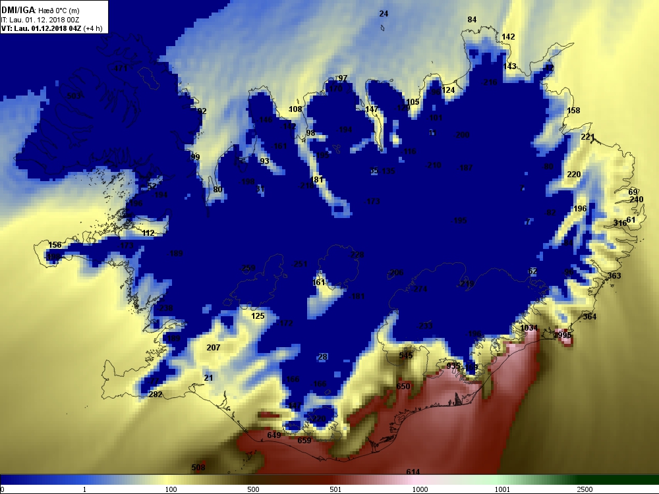Click the map value '124'
This screenshot has width=659, height=494.
tap(448, 90)
